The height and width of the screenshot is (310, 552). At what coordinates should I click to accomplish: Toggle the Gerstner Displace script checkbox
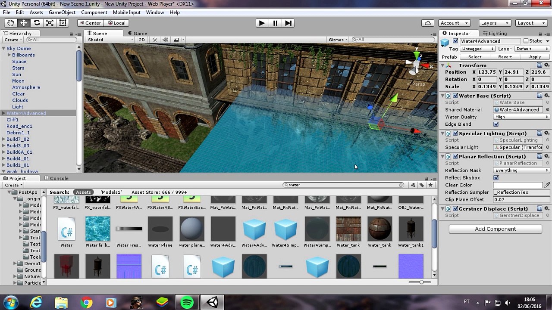tap(455, 209)
